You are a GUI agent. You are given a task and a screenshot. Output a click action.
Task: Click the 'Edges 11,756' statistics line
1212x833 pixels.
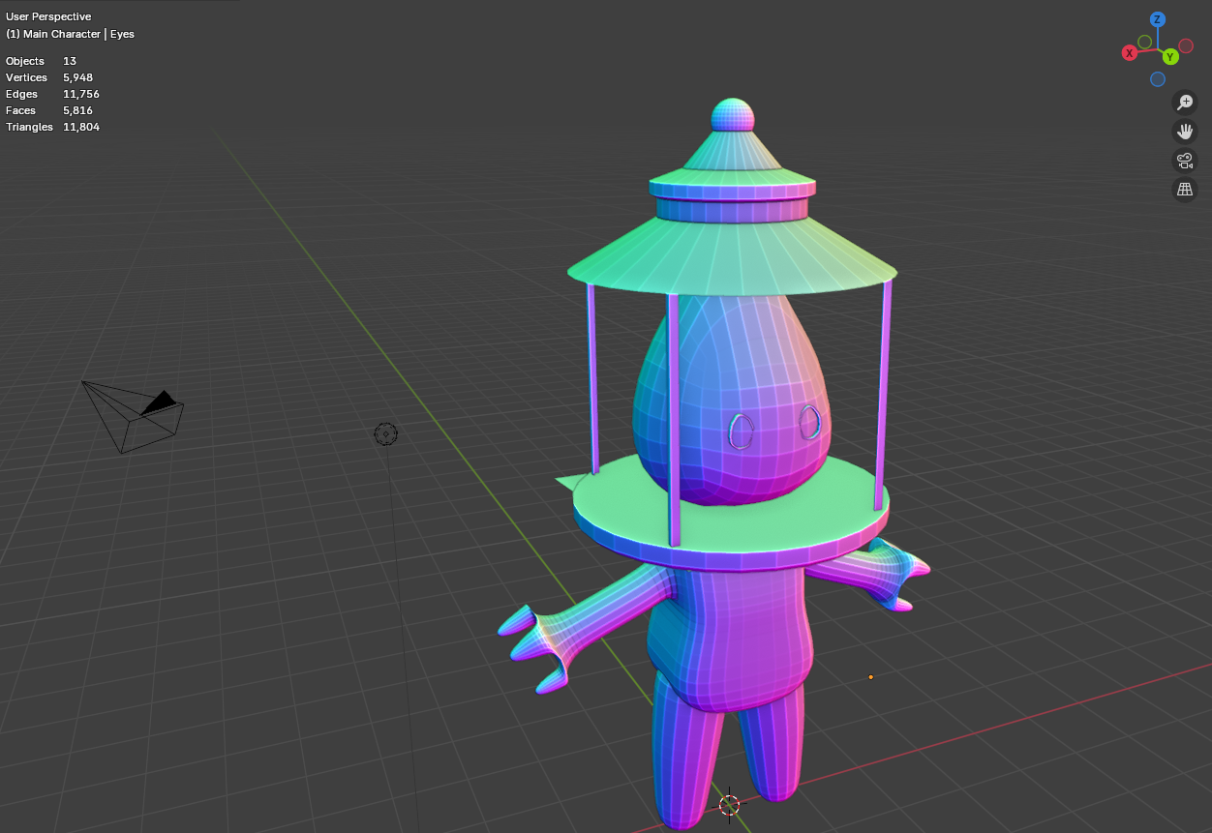(52, 94)
